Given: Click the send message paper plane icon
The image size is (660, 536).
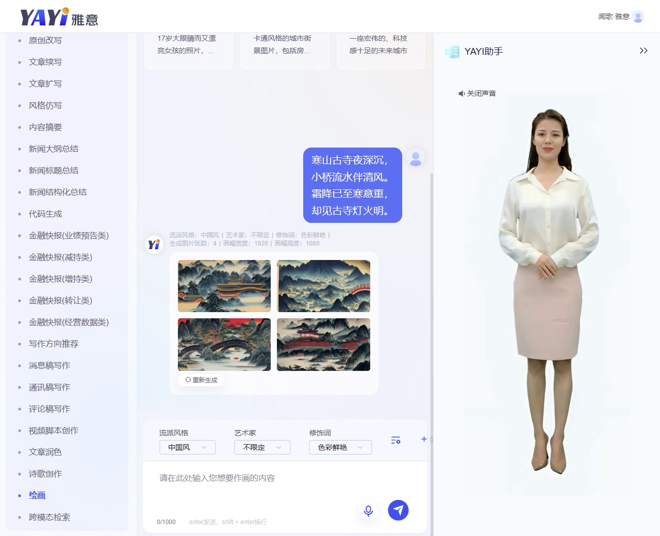Looking at the screenshot, I should [x=398, y=510].
